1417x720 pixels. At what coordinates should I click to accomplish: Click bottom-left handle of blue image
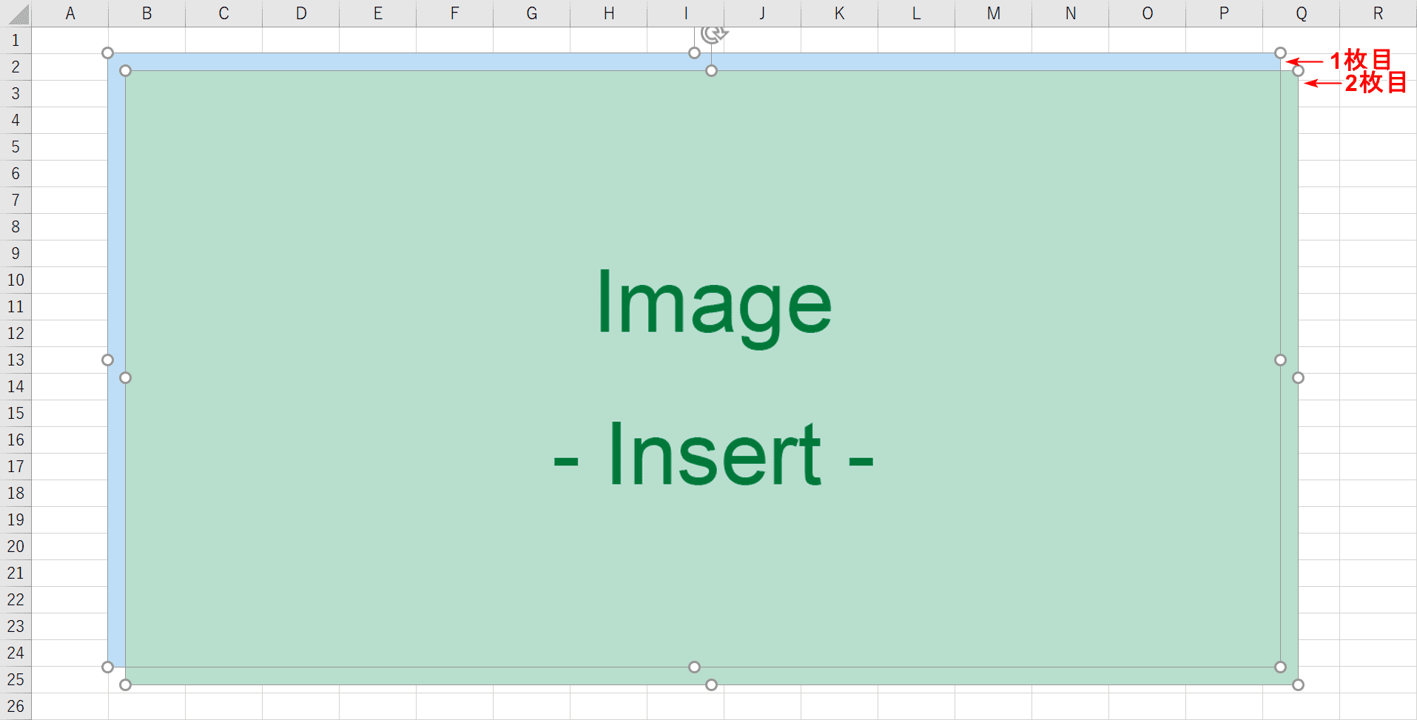click(x=107, y=667)
